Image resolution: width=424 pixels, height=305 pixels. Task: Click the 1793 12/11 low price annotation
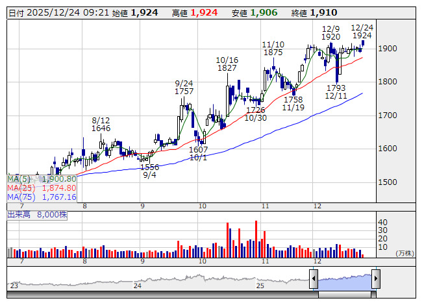336,91
